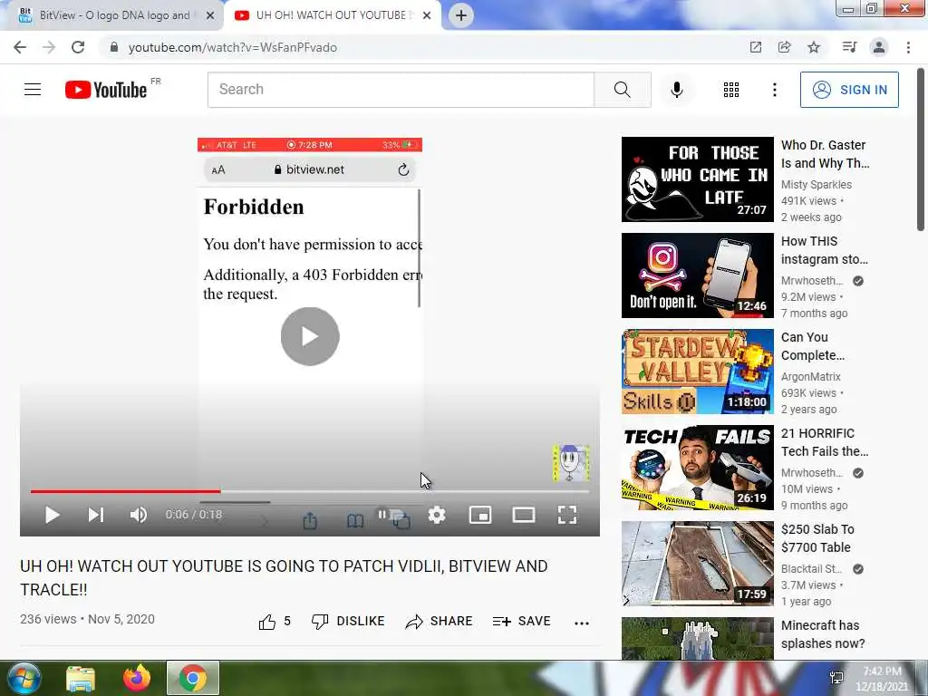Visit the ArgonMatrix channel
This screenshot has width=928, height=696.
(x=811, y=376)
